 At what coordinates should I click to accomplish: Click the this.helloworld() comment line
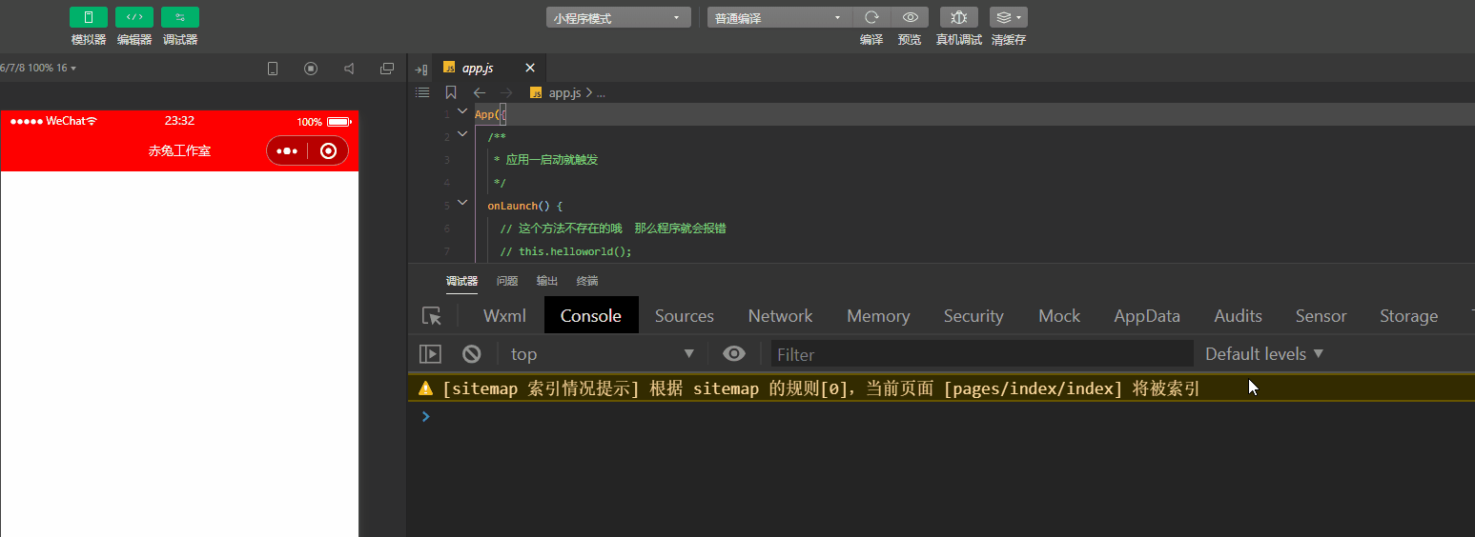pos(566,251)
